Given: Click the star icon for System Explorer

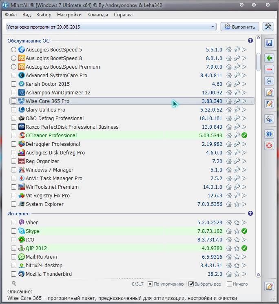Looking at the screenshot, I should pos(237,204).
